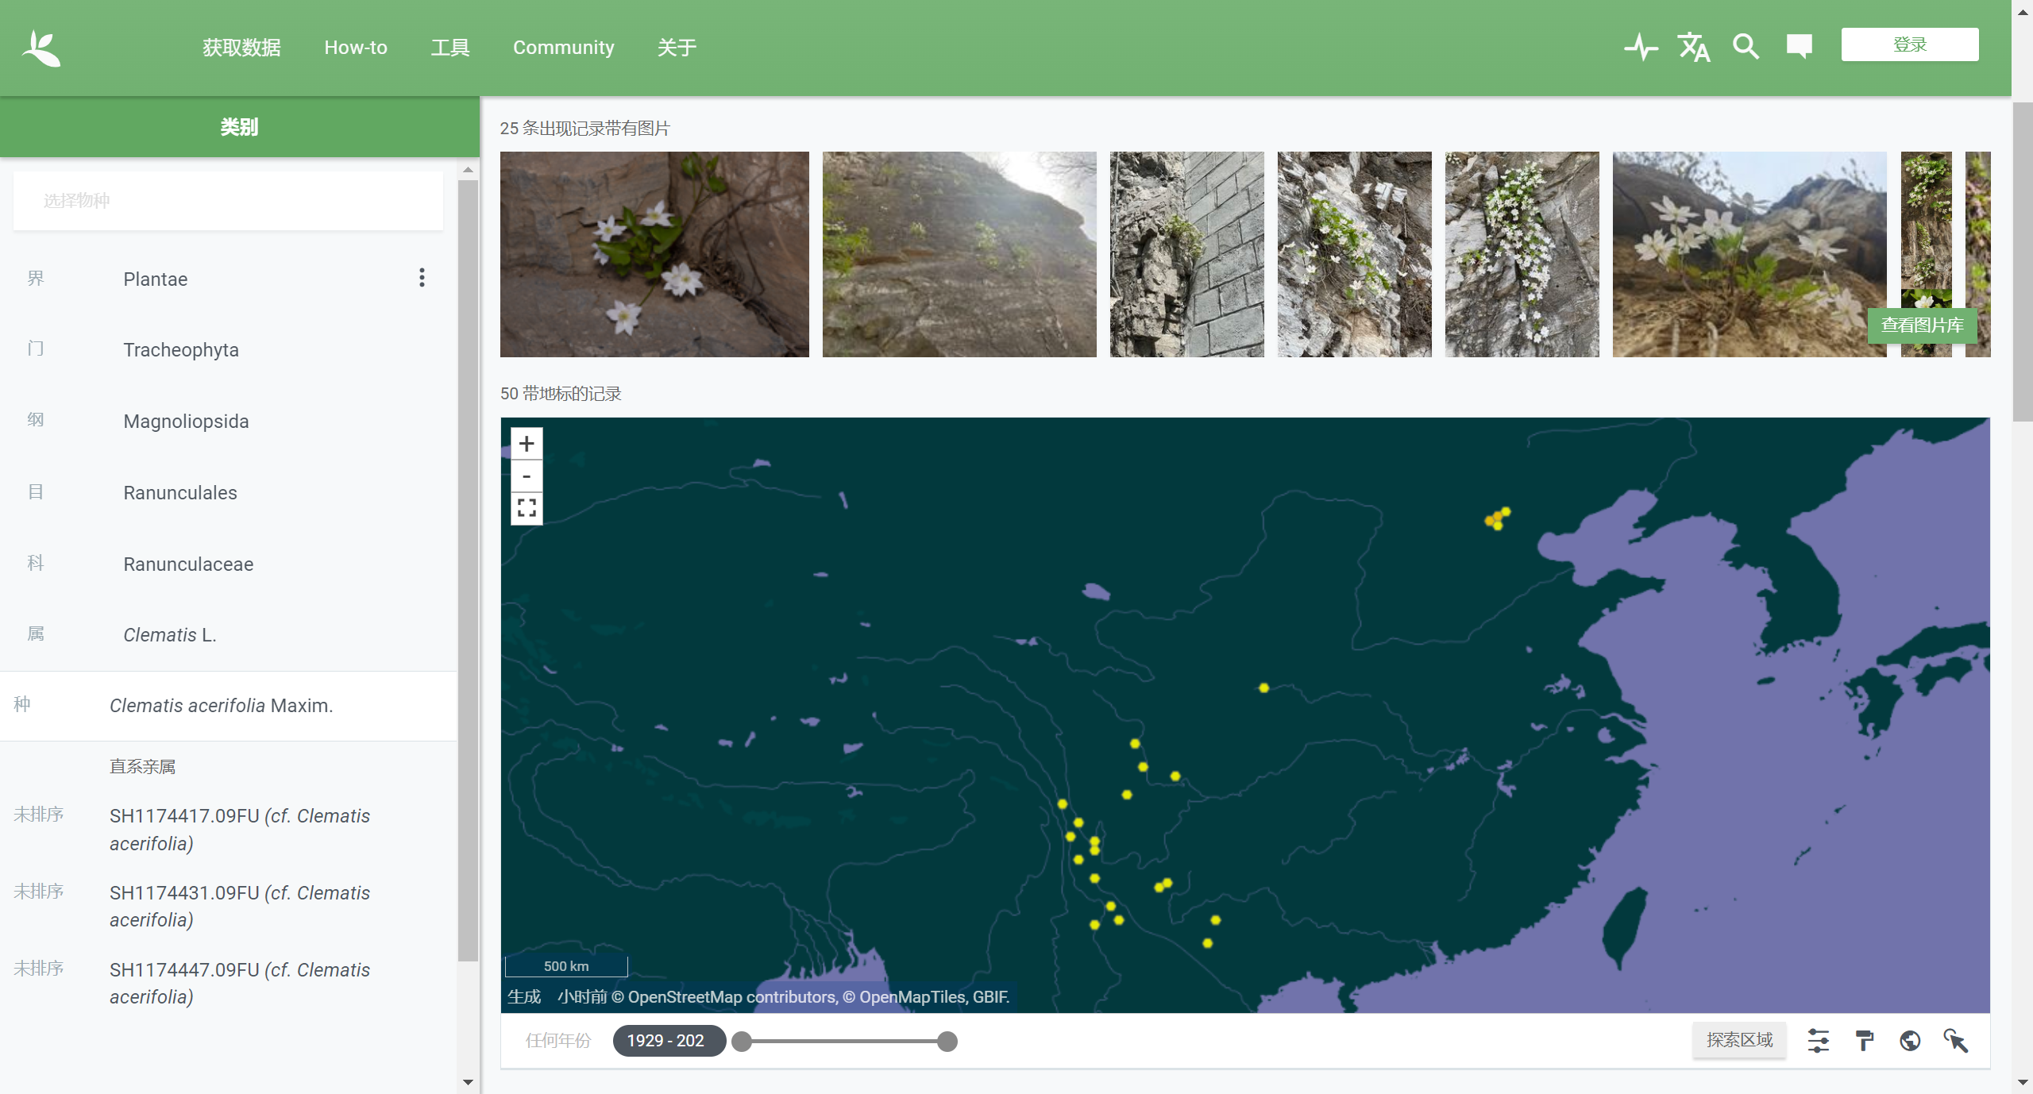Image resolution: width=2033 pixels, height=1094 pixels.
Task: Click the search magnifier icon
Action: point(1746,47)
